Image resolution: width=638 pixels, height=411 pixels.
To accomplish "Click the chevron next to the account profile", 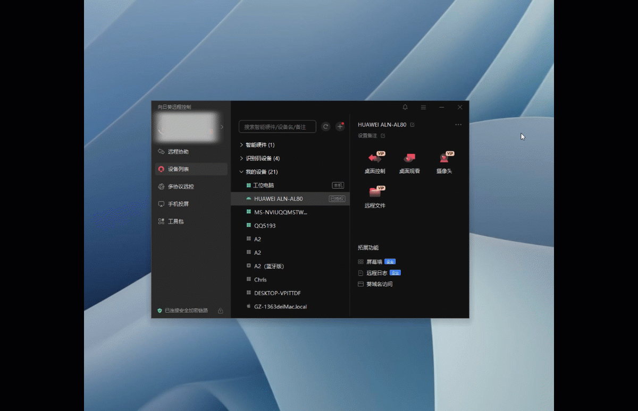I will click(222, 127).
